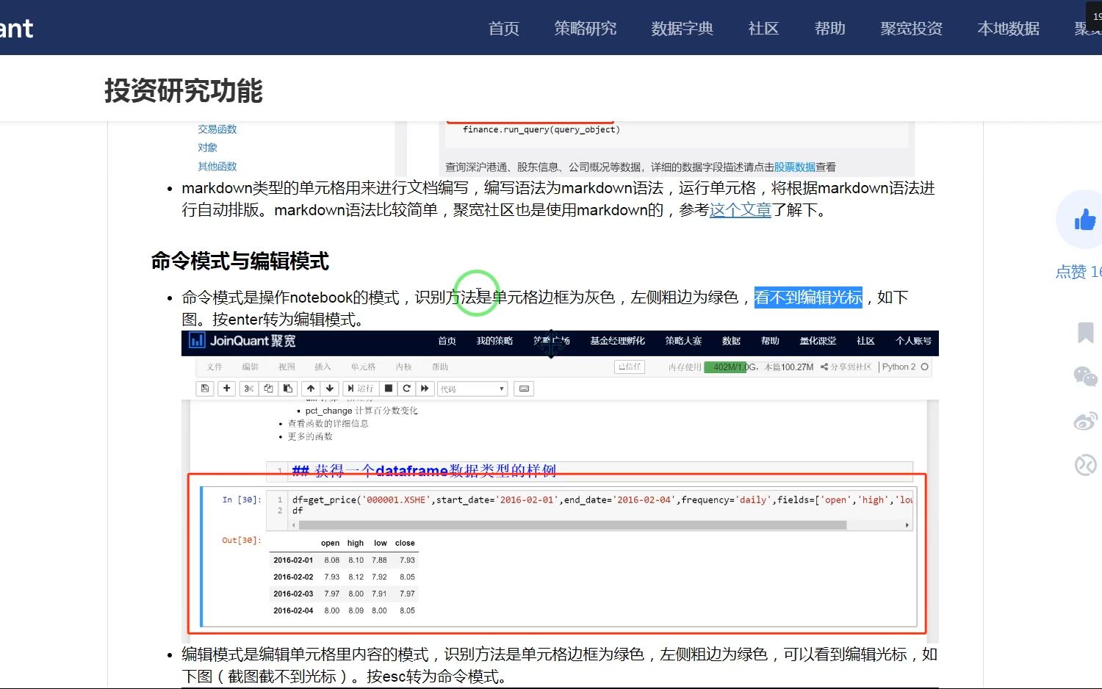Click the bookmark favorite icon
The image size is (1102, 689).
(x=1085, y=333)
